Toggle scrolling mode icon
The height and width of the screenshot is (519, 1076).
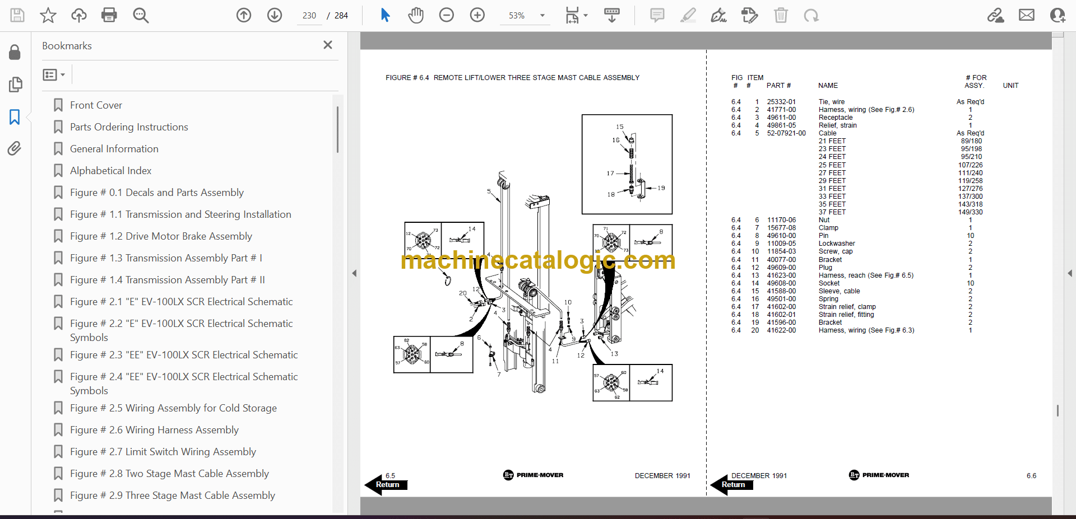(x=612, y=15)
